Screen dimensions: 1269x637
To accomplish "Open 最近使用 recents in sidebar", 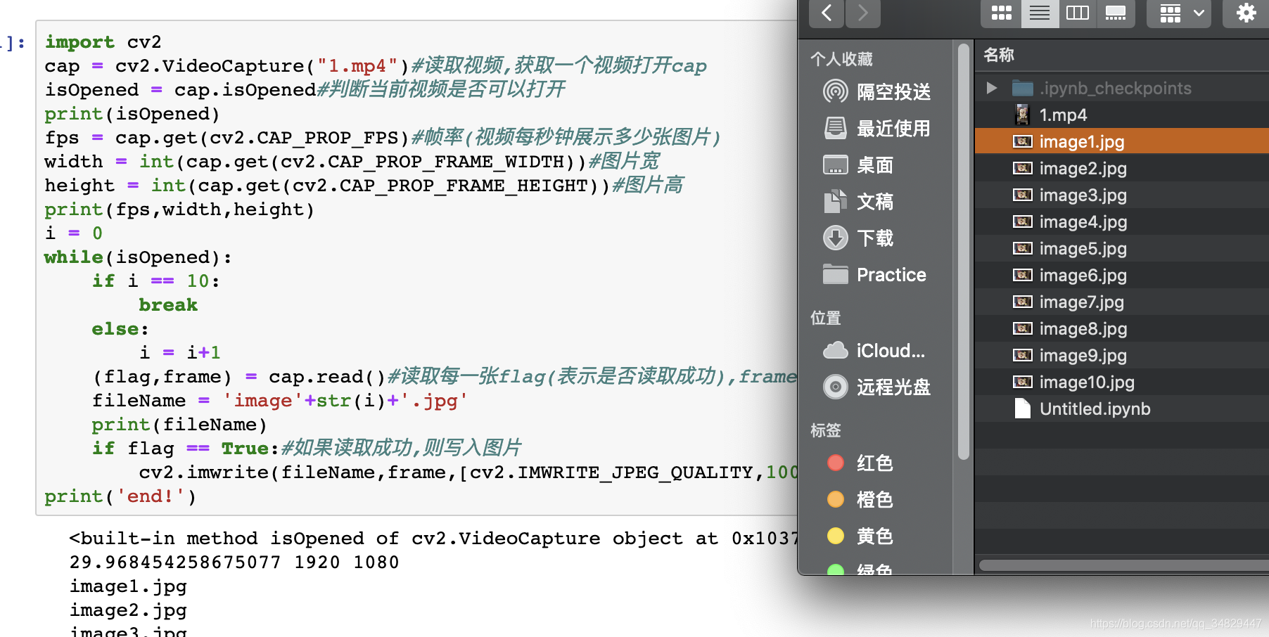I will (876, 128).
